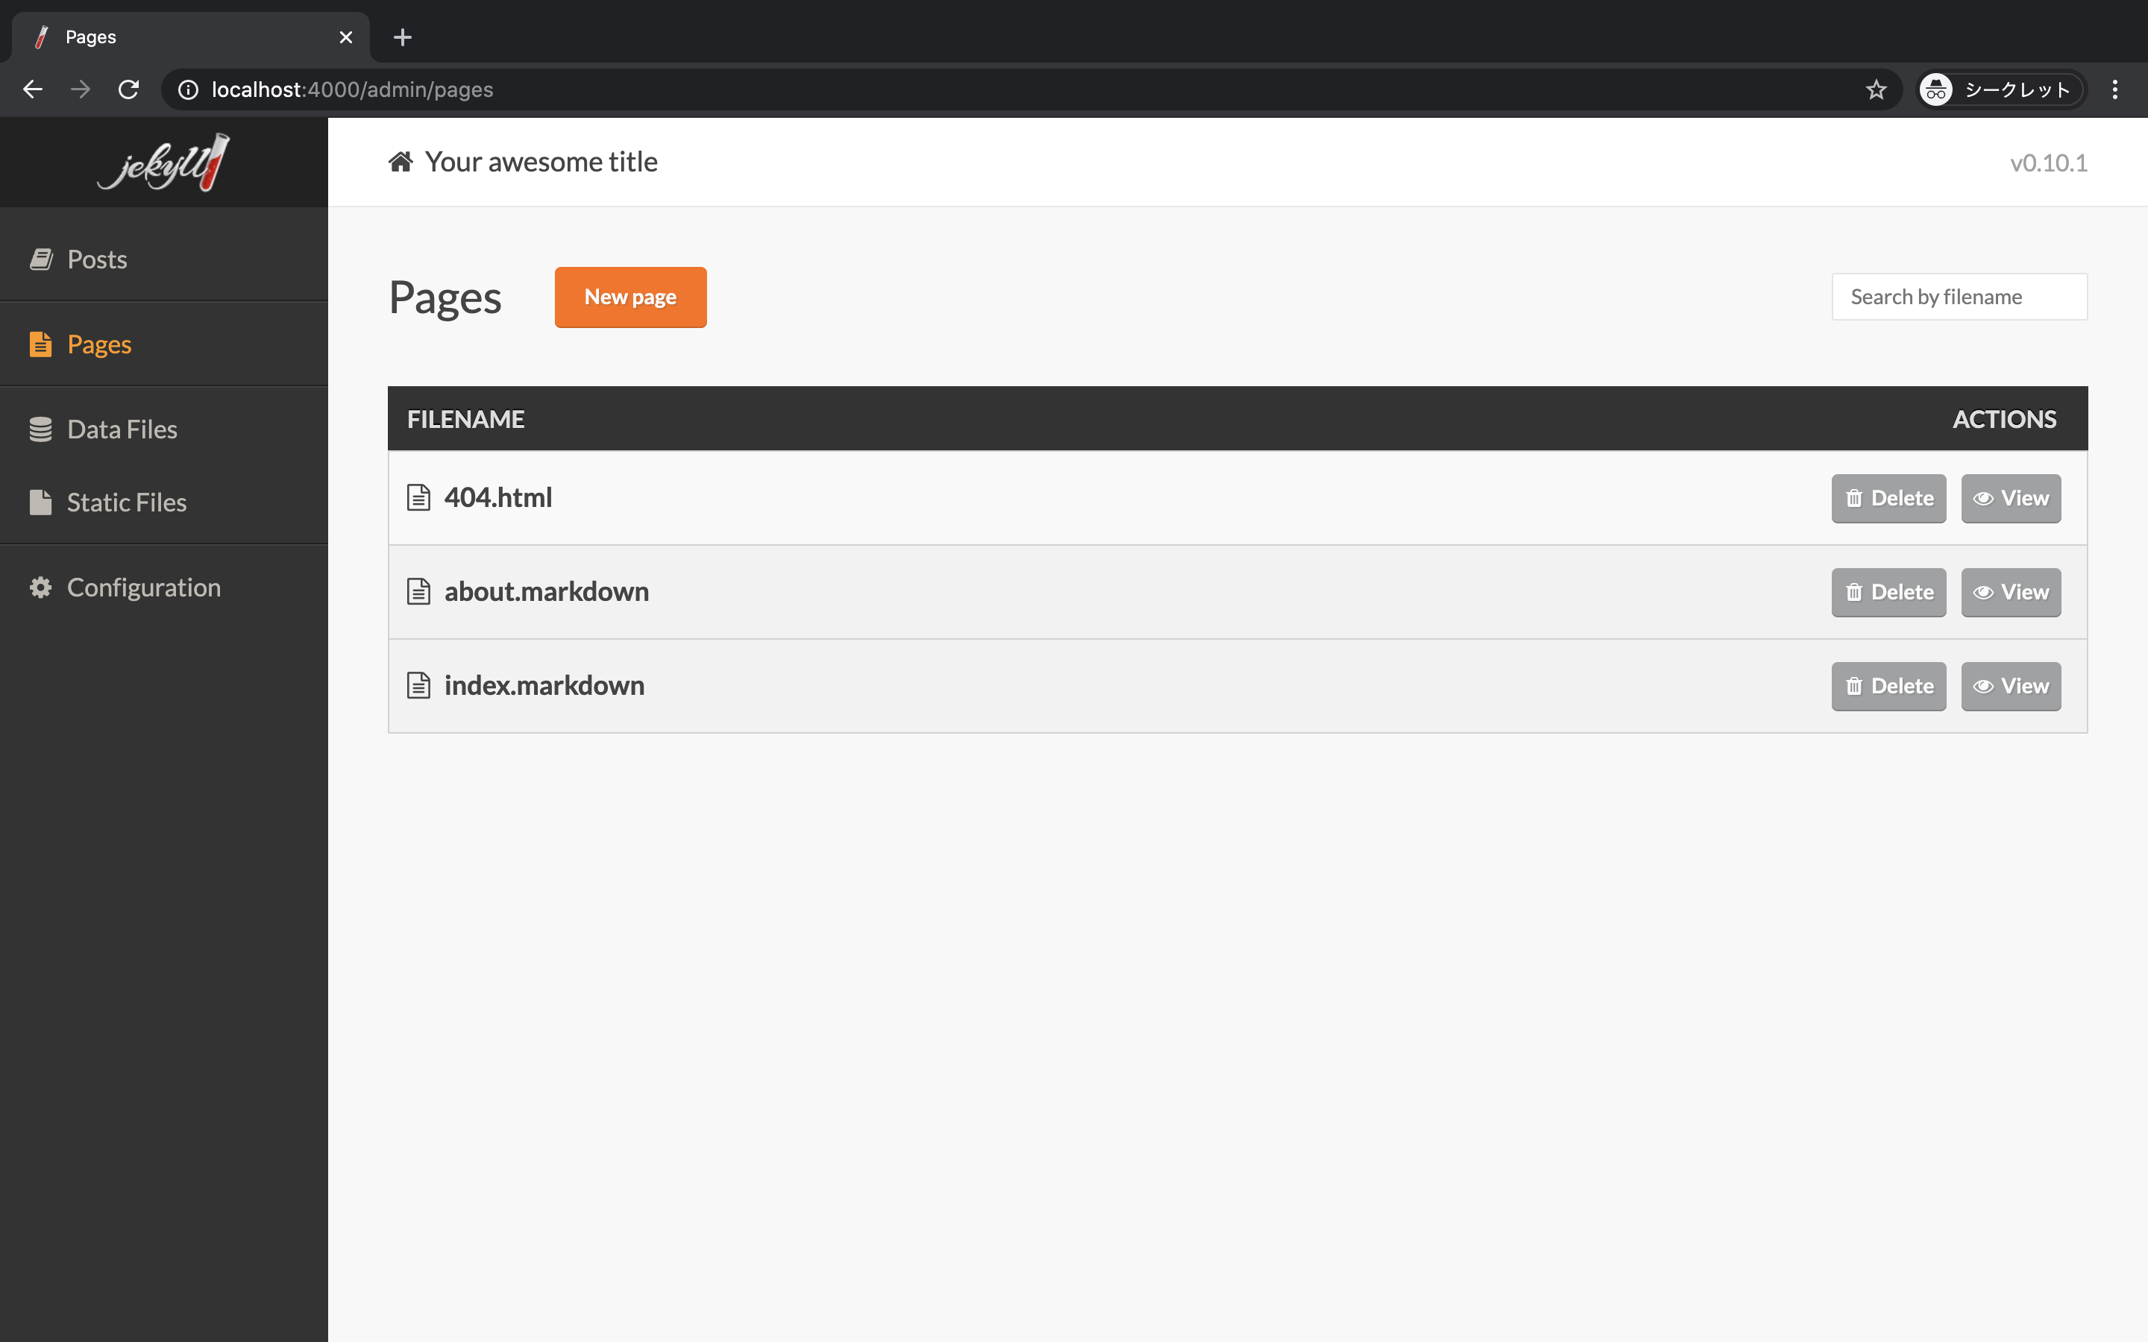Click the Static Files document icon
This screenshot has width=2148, height=1342.
tap(41, 503)
